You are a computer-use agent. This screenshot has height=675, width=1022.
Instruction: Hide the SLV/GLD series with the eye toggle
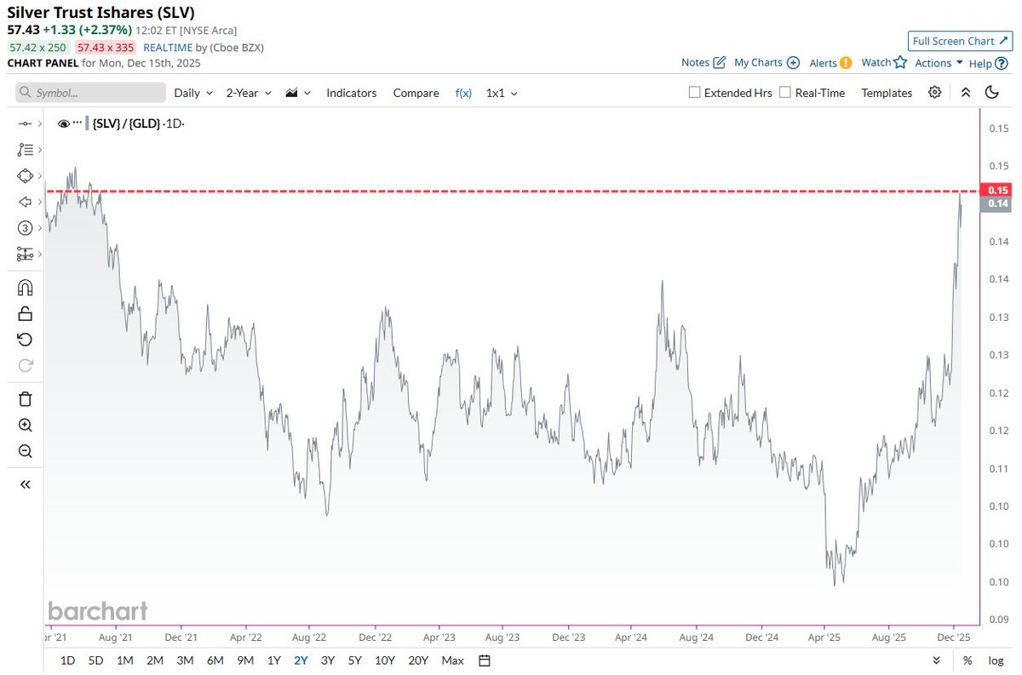point(65,123)
